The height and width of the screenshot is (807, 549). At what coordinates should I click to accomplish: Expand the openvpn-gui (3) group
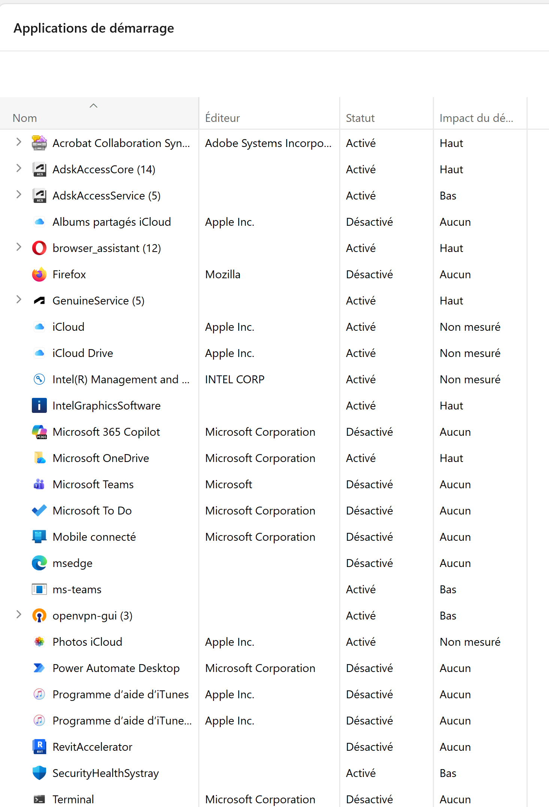(19, 615)
